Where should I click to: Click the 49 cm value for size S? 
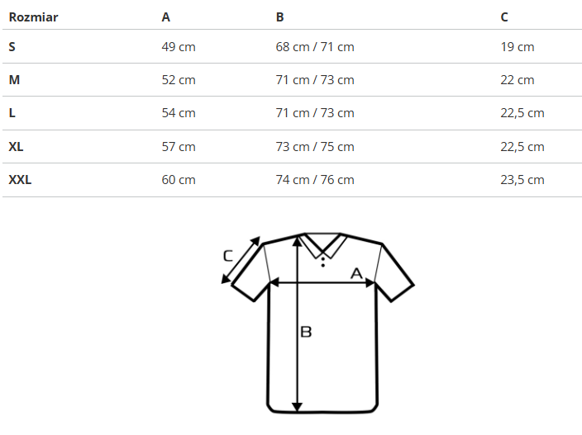pyautogui.click(x=179, y=47)
